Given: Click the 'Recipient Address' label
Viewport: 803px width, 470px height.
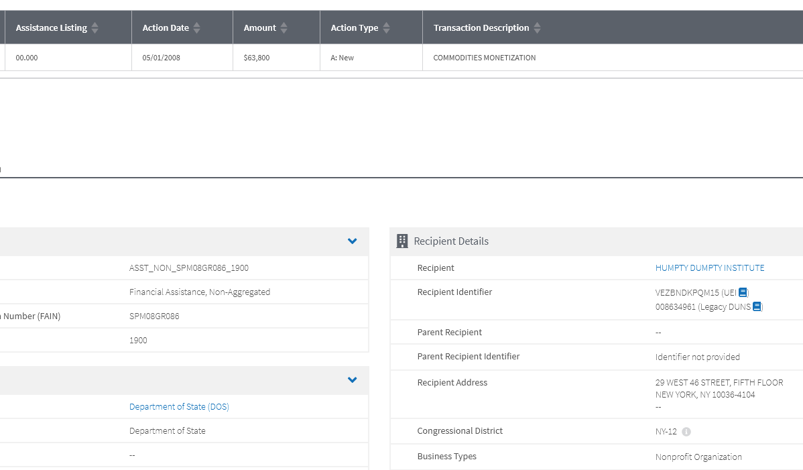Looking at the screenshot, I should click(452, 382).
